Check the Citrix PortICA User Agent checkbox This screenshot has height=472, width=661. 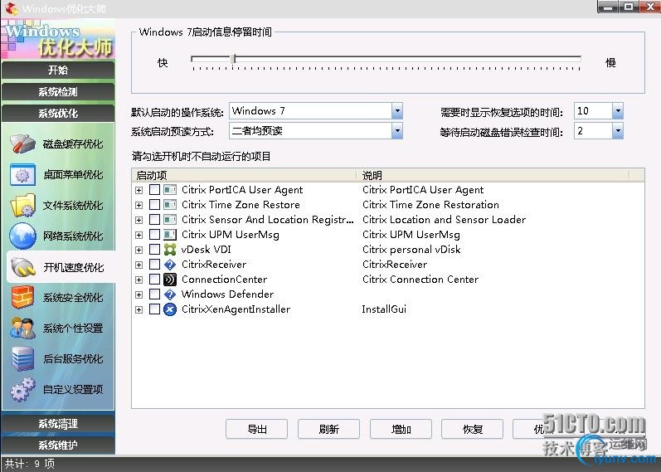pyautogui.click(x=155, y=190)
